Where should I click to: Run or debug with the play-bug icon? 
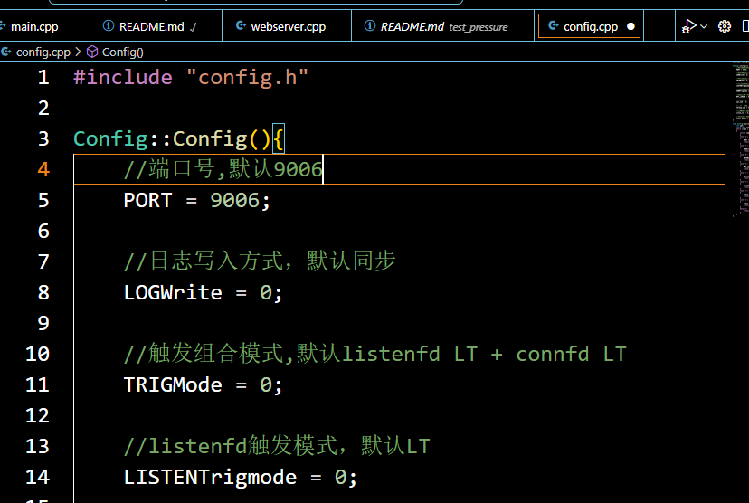(688, 26)
